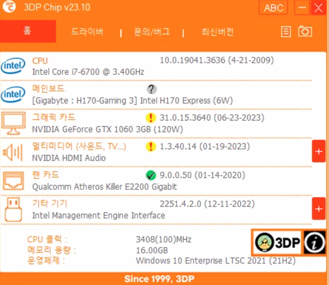
Task: Click the 3DP duck logo button
Action: pos(277,242)
